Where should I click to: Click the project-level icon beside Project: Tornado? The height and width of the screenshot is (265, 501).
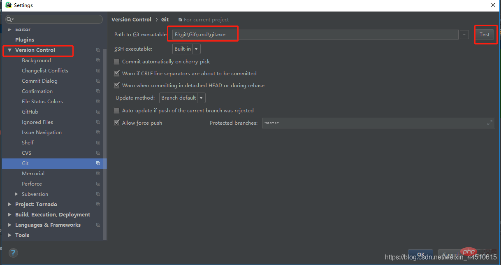(x=98, y=205)
